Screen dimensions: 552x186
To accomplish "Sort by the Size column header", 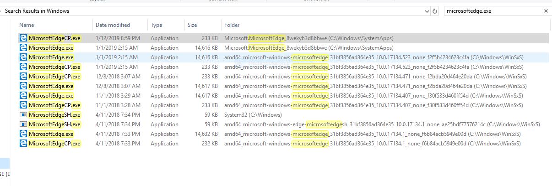I will tap(192, 25).
